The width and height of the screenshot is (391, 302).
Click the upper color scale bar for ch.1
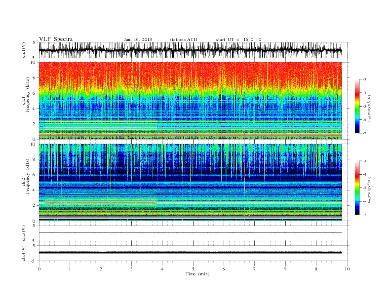[x=357, y=107]
